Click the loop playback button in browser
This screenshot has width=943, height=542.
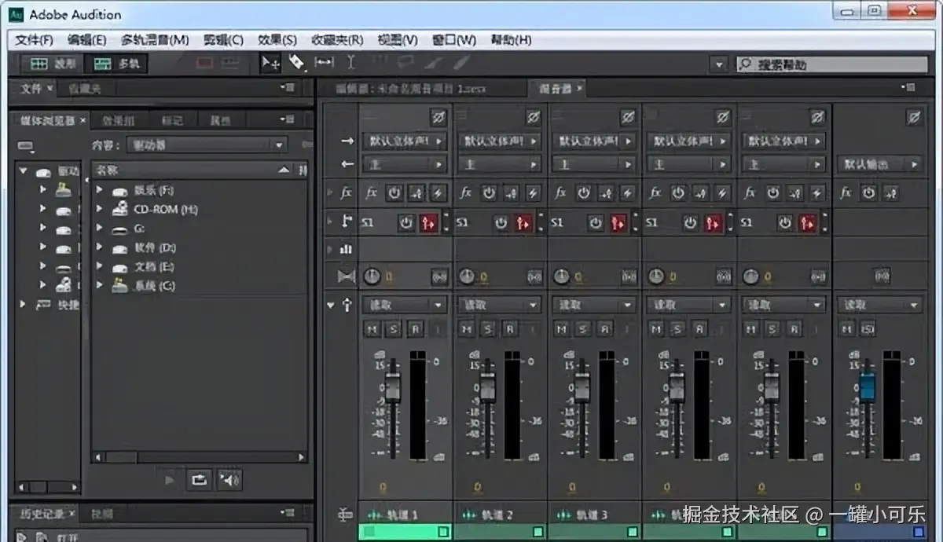coord(199,478)
